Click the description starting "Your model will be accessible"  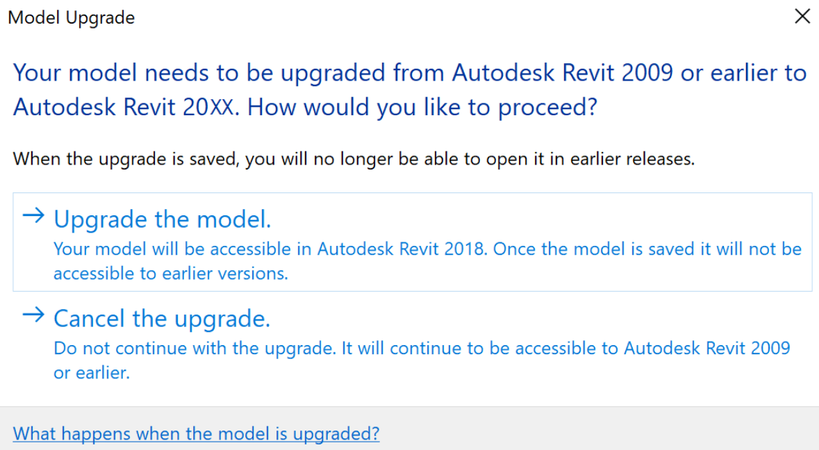coord(427,249)
